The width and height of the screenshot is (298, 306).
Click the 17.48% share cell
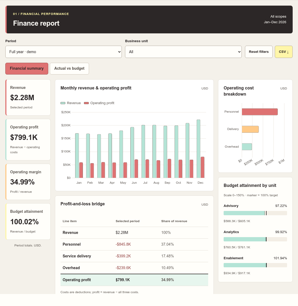click(167, 256)
